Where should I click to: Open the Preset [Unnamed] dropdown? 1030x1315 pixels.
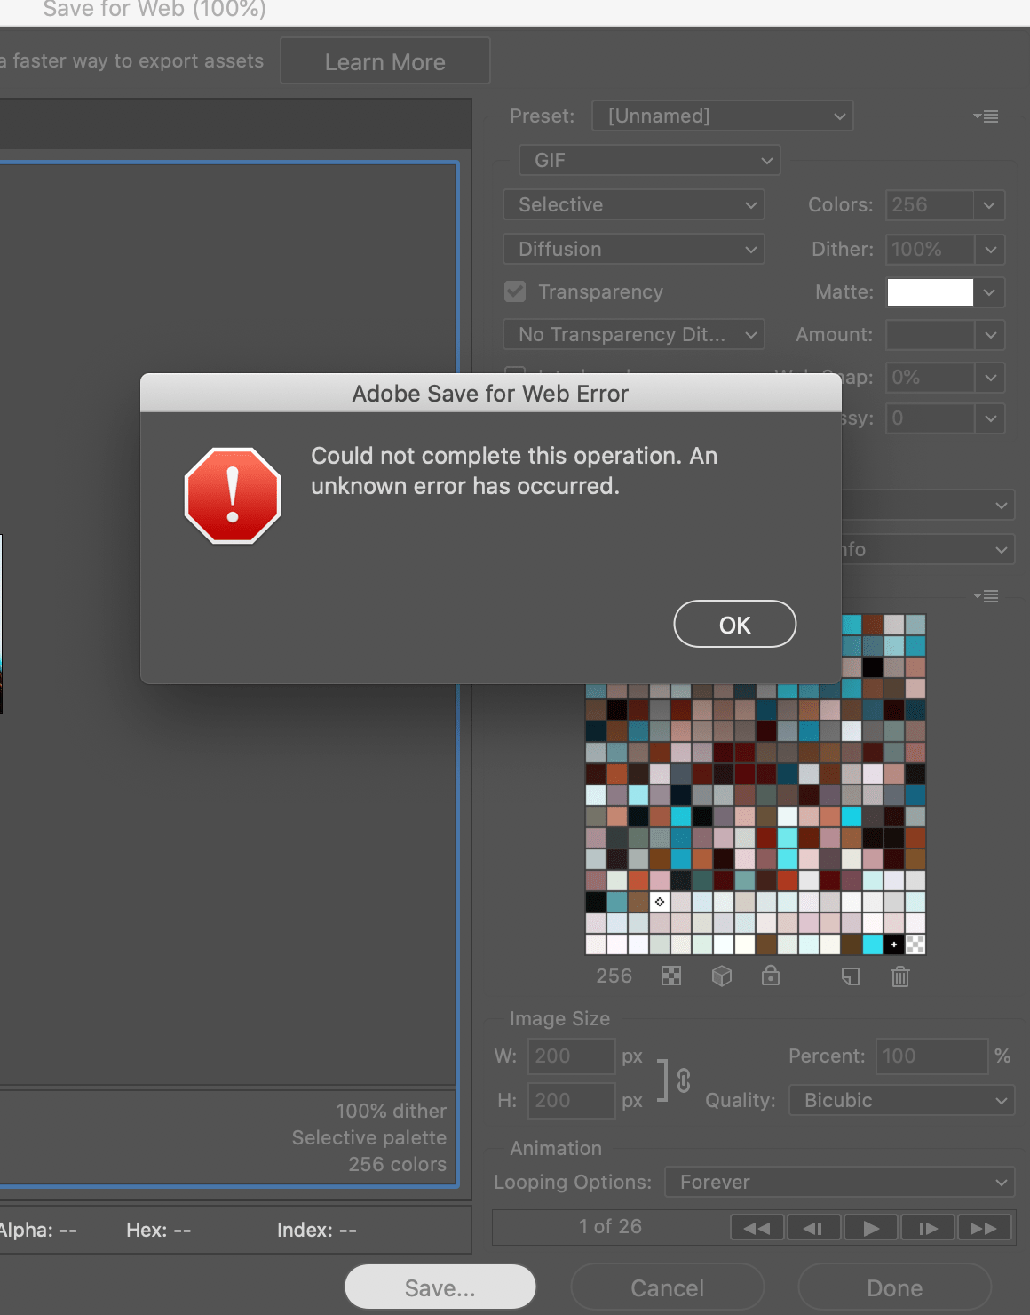722,116
